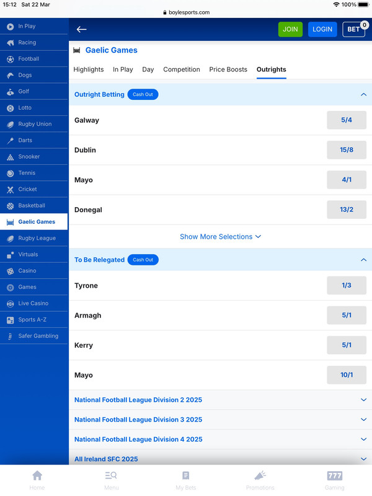Open Live Casino section

tap(34, 304)
